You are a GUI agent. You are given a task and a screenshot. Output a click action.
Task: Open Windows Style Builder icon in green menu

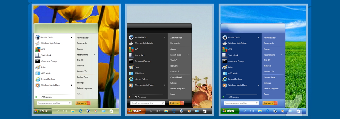click(x=38, y=43)
